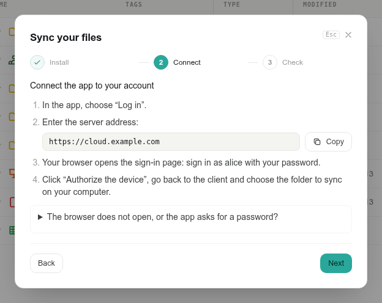The width and height of the screenshot is (382, 303).
Task: Select the Install step label
Action: click(x=59, y=62)
